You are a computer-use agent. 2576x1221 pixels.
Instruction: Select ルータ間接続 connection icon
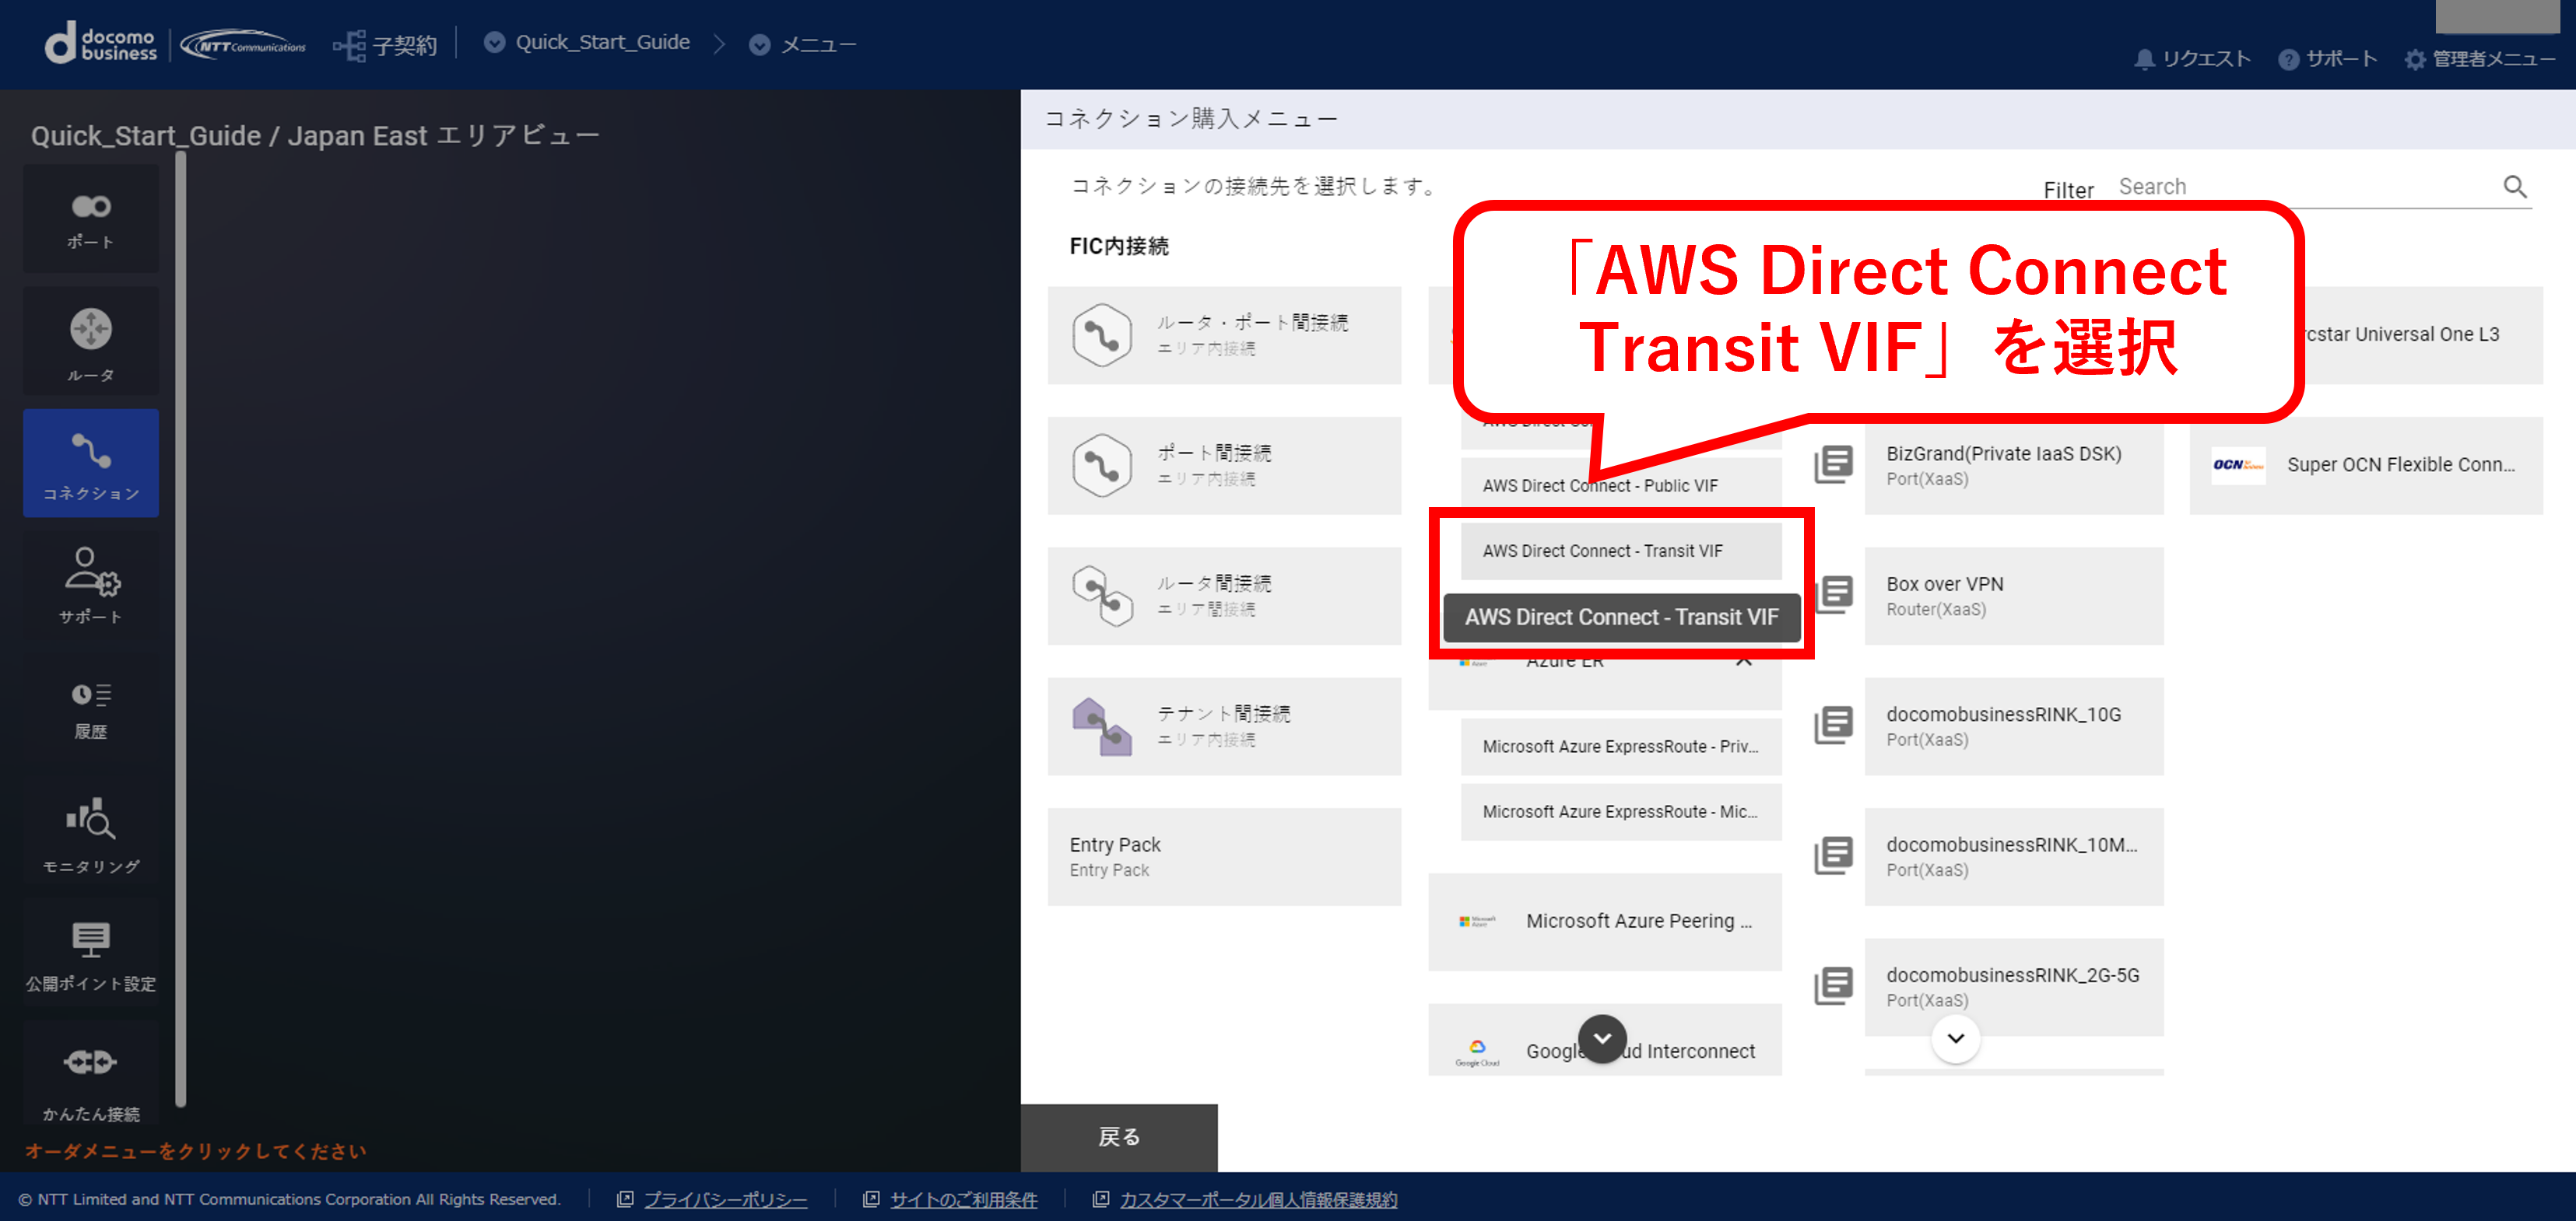point(1102,596)
